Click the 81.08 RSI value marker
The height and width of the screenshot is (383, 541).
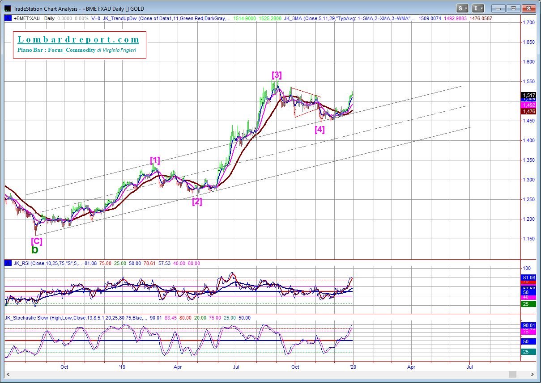point(528,278)
